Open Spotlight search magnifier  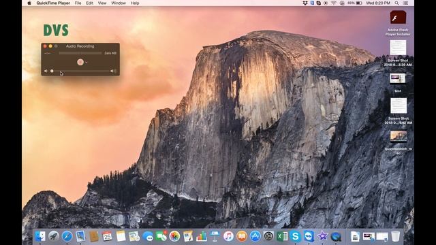point(396,3)
